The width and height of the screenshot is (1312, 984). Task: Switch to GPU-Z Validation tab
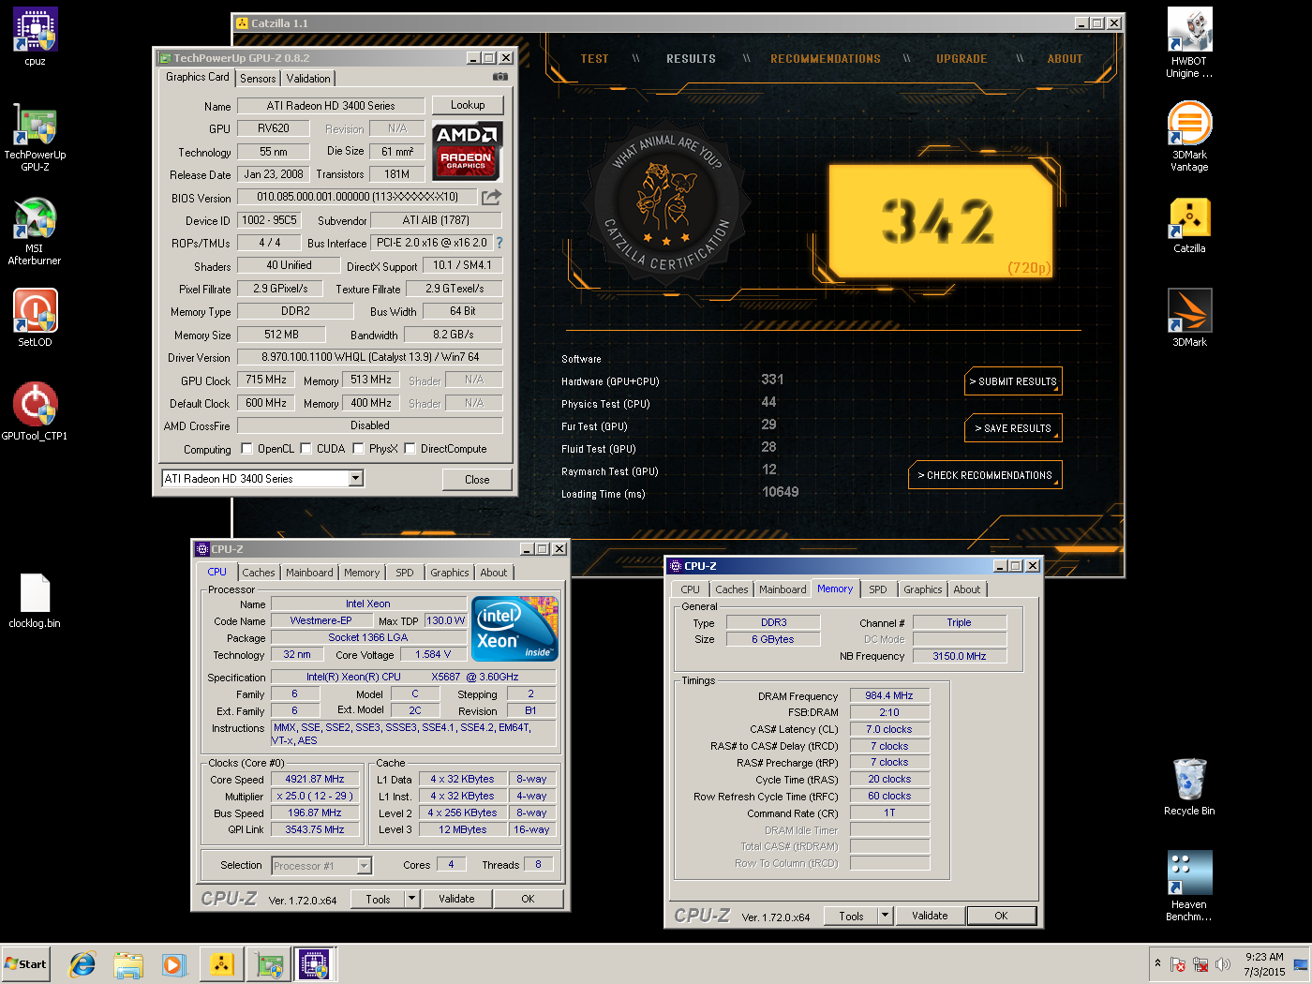(308, 79)
